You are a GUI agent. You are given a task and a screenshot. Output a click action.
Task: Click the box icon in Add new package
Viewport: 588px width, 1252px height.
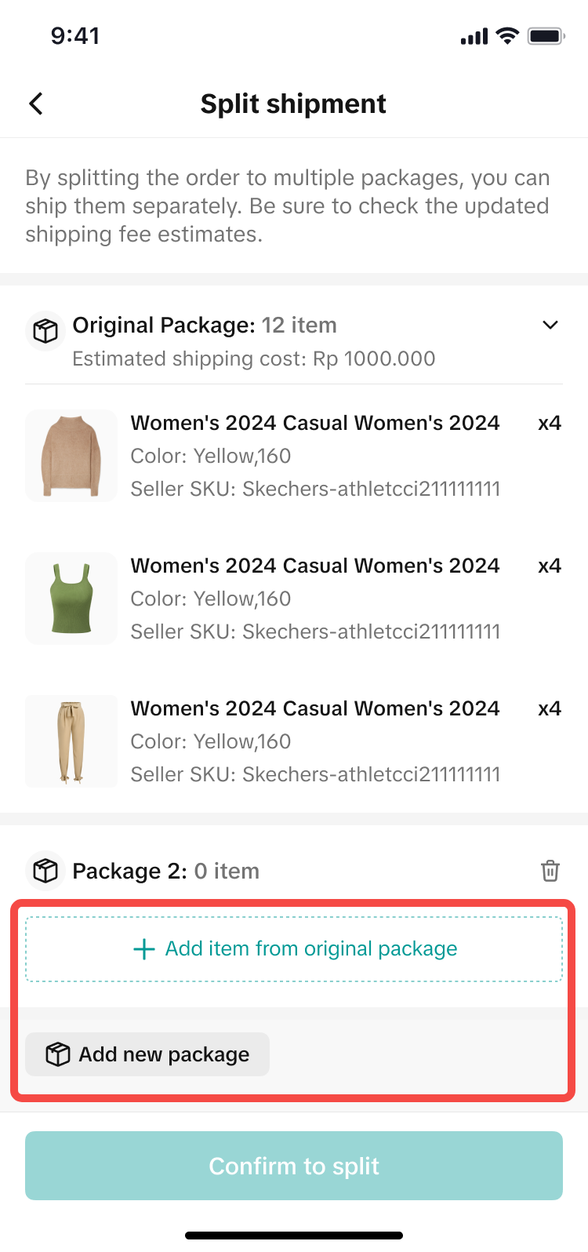click(57, 1054)
